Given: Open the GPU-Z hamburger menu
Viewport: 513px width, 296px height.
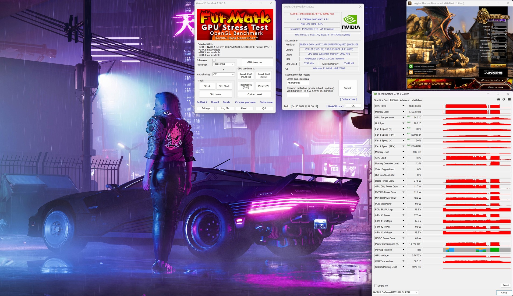Looking at the screenshot, I should click(x=509, y=100).
